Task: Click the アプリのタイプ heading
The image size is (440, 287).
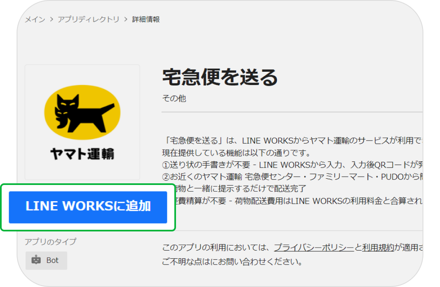Action: click(x=50, y=242)
